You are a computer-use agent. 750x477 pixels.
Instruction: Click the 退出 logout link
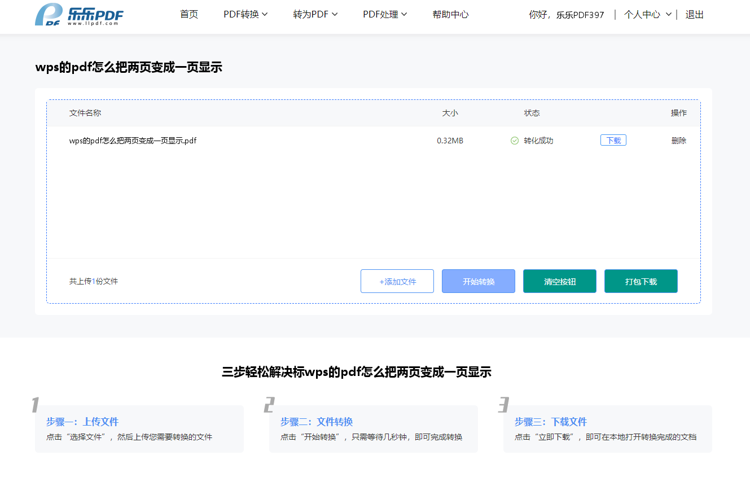[x=695, y=15]
